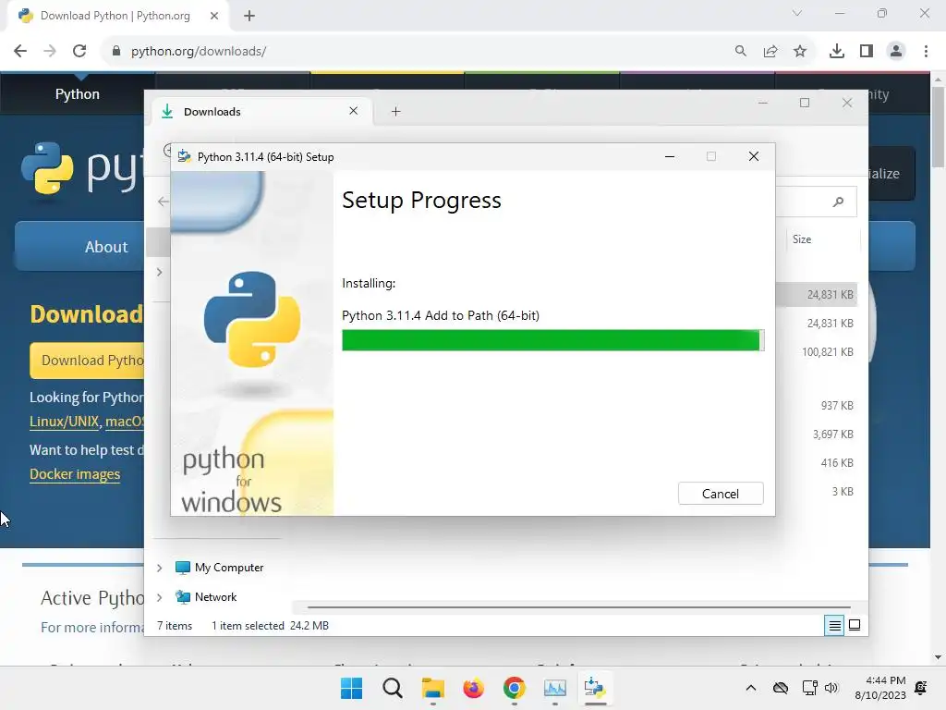Viewport: 946px width, 710px height.
Task: Click the Explorer horizontal scrollbar
Action: point(578,606)
